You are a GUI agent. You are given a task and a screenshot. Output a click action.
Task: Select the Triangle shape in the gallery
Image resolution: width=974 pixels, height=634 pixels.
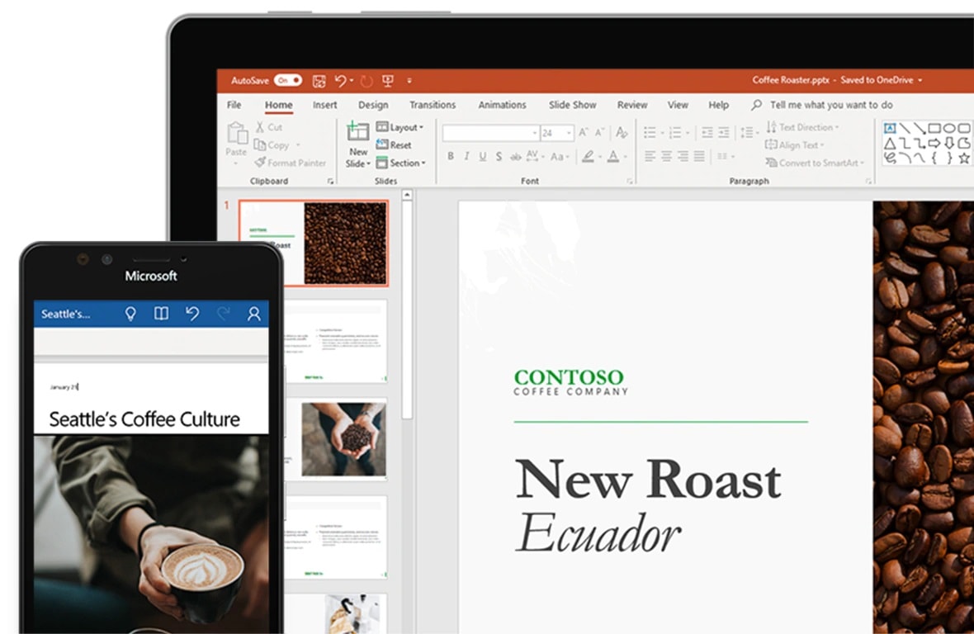click(890, 144)
